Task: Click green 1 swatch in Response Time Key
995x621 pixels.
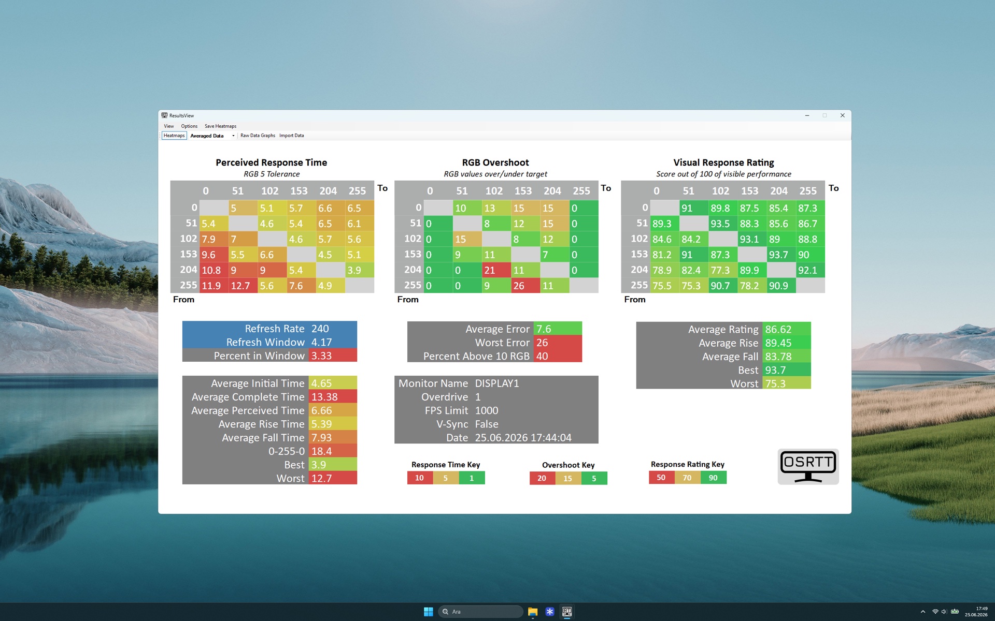Action: (472, 478)
